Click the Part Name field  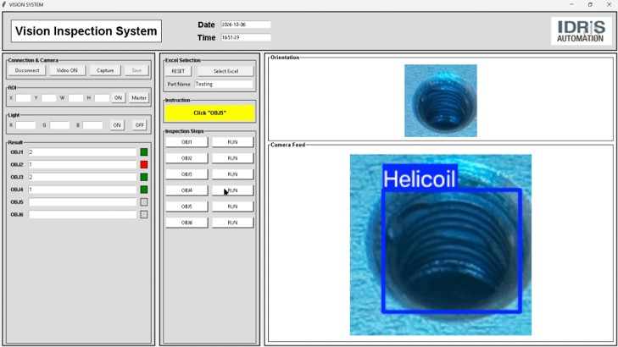224,84
